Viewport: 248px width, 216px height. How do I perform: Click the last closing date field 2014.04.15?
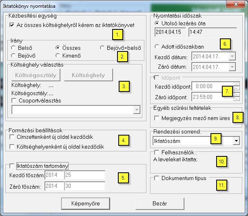pyautogui.click(x=170, y=32)
